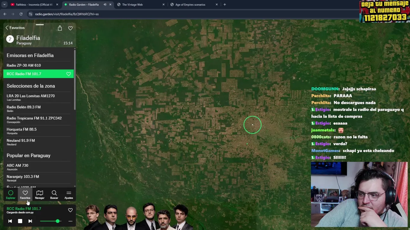Viewport: 410px width, 230px height.
Task: Select Radio ZP-30 AM 610 station
Action: pyautogui.click(x=38, y=65)
